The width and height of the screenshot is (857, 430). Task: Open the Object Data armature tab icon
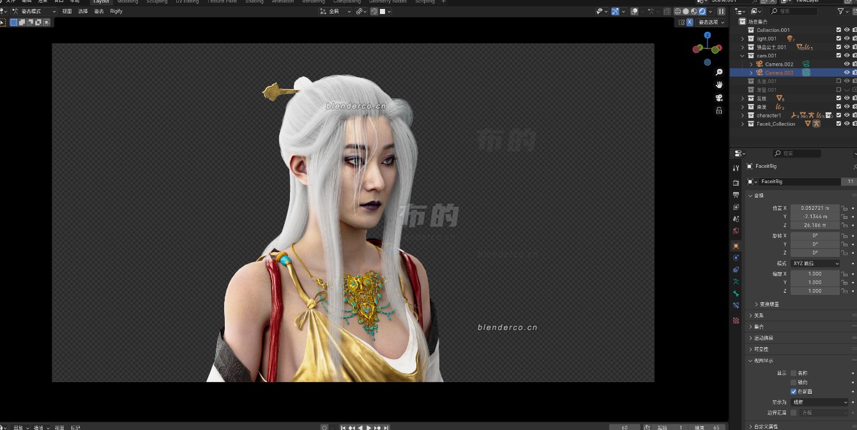click(736, 281)
